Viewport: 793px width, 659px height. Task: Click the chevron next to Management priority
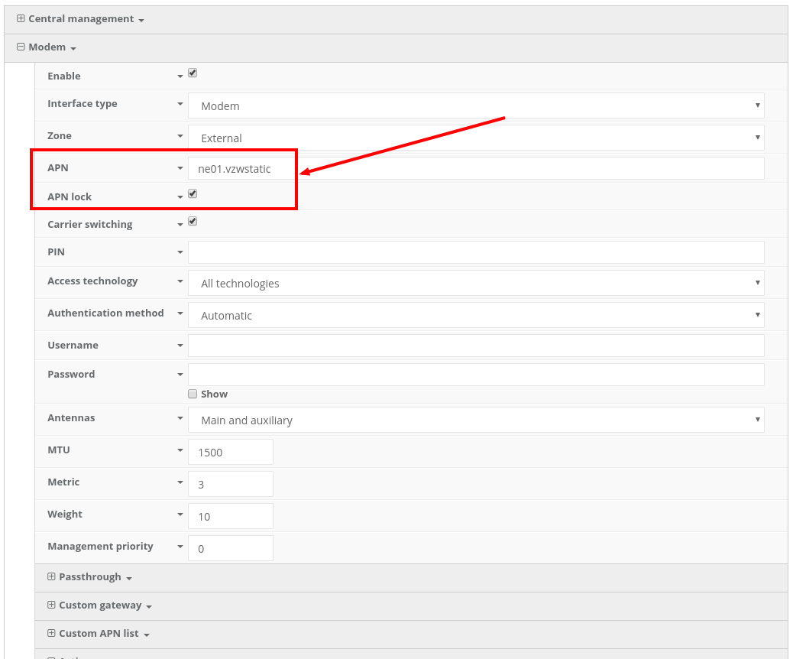[x=180, y=547]
